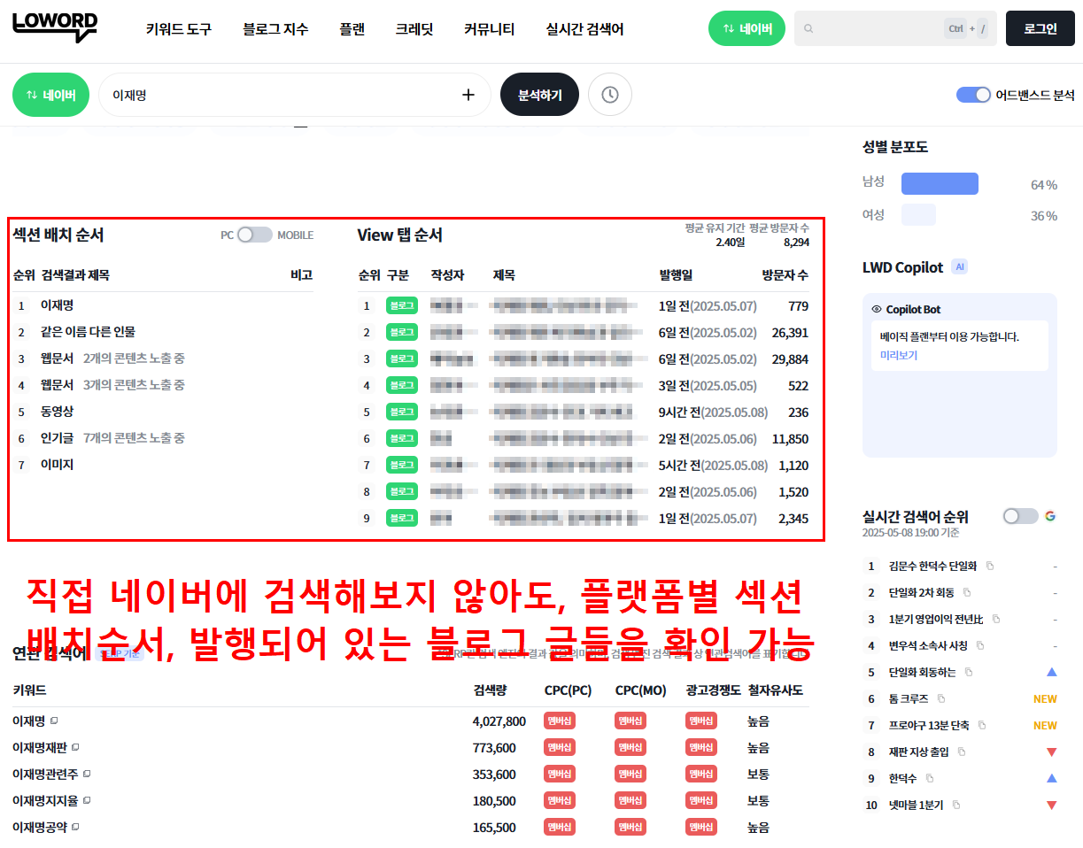1083x848 pixels.
Task: Click 검색량 column header
Action: tap(491, 690)
